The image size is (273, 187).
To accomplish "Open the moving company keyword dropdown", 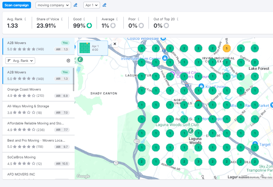I will [53, 5].
